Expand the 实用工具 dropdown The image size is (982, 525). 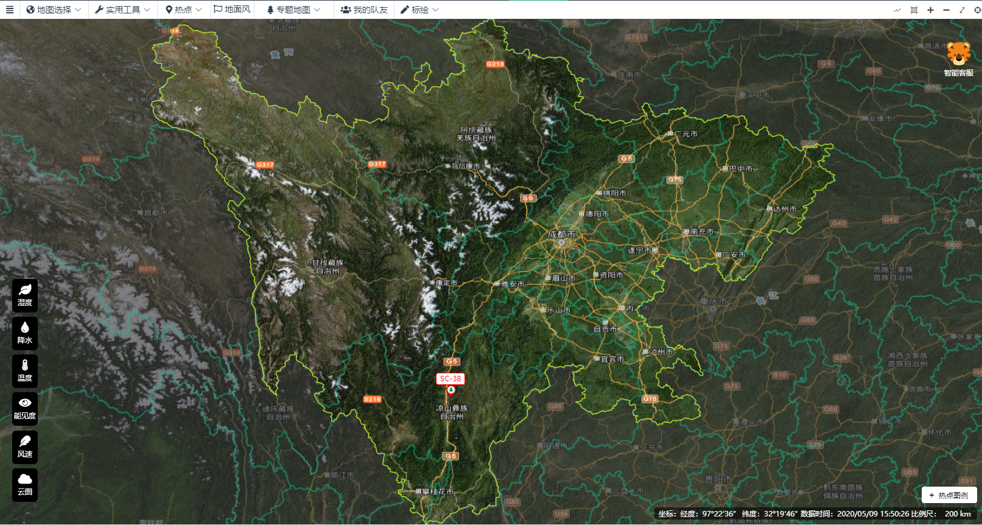(x=122, y=10)
